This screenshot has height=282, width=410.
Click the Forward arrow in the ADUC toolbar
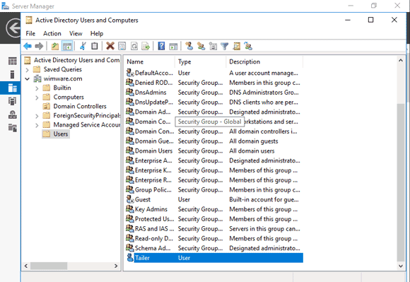[x=39, y=46]
